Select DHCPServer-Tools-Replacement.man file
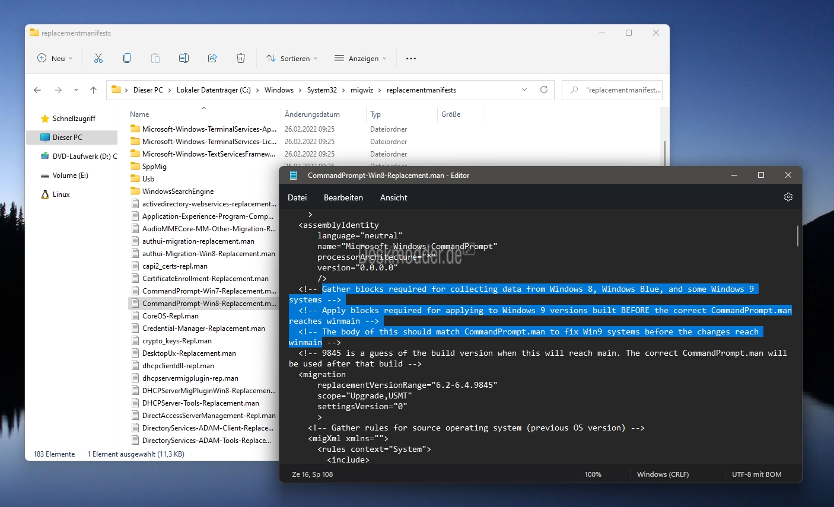 tap(200, 403)
